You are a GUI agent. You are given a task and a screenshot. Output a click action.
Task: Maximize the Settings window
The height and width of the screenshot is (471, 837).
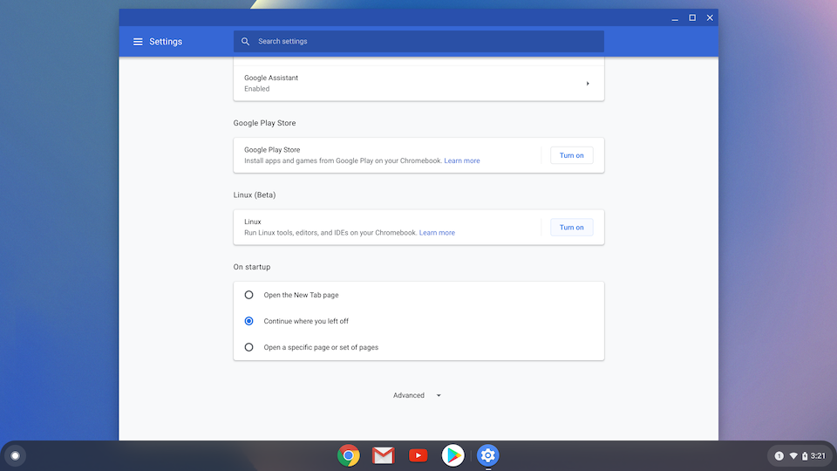tap(692, 17)
